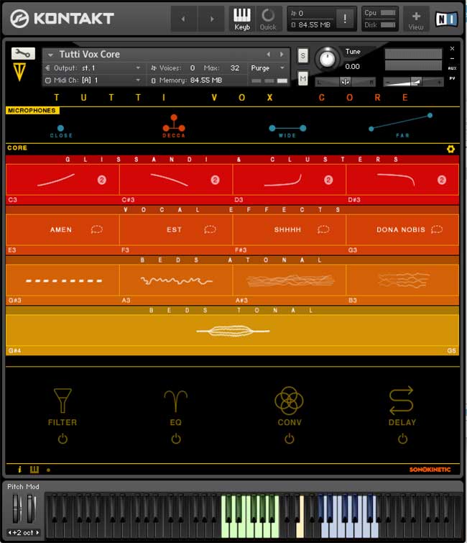
Task: Expand the Purge dropdown menu
Action: pyautogui.click(x=267, y=68)
